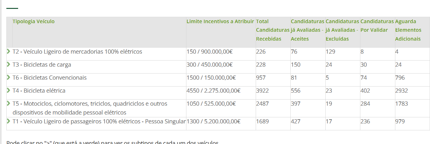Click the 150 / 900.000,00€ limit cell
The width and height of the screenshot is (430, 144).
(209, 52)
